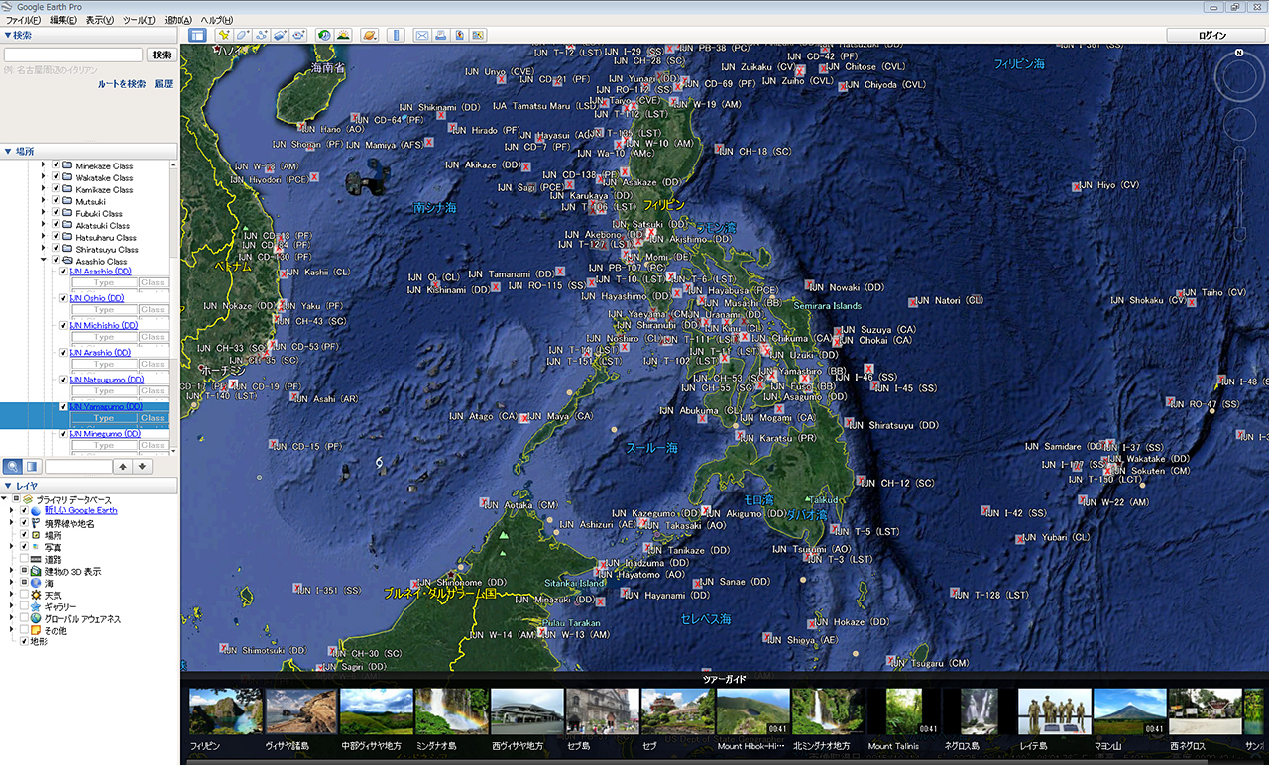This screenshot has height=765, width=1269.
Task: Open the ヘルプ(H) menu
Action: pos(217,20)
